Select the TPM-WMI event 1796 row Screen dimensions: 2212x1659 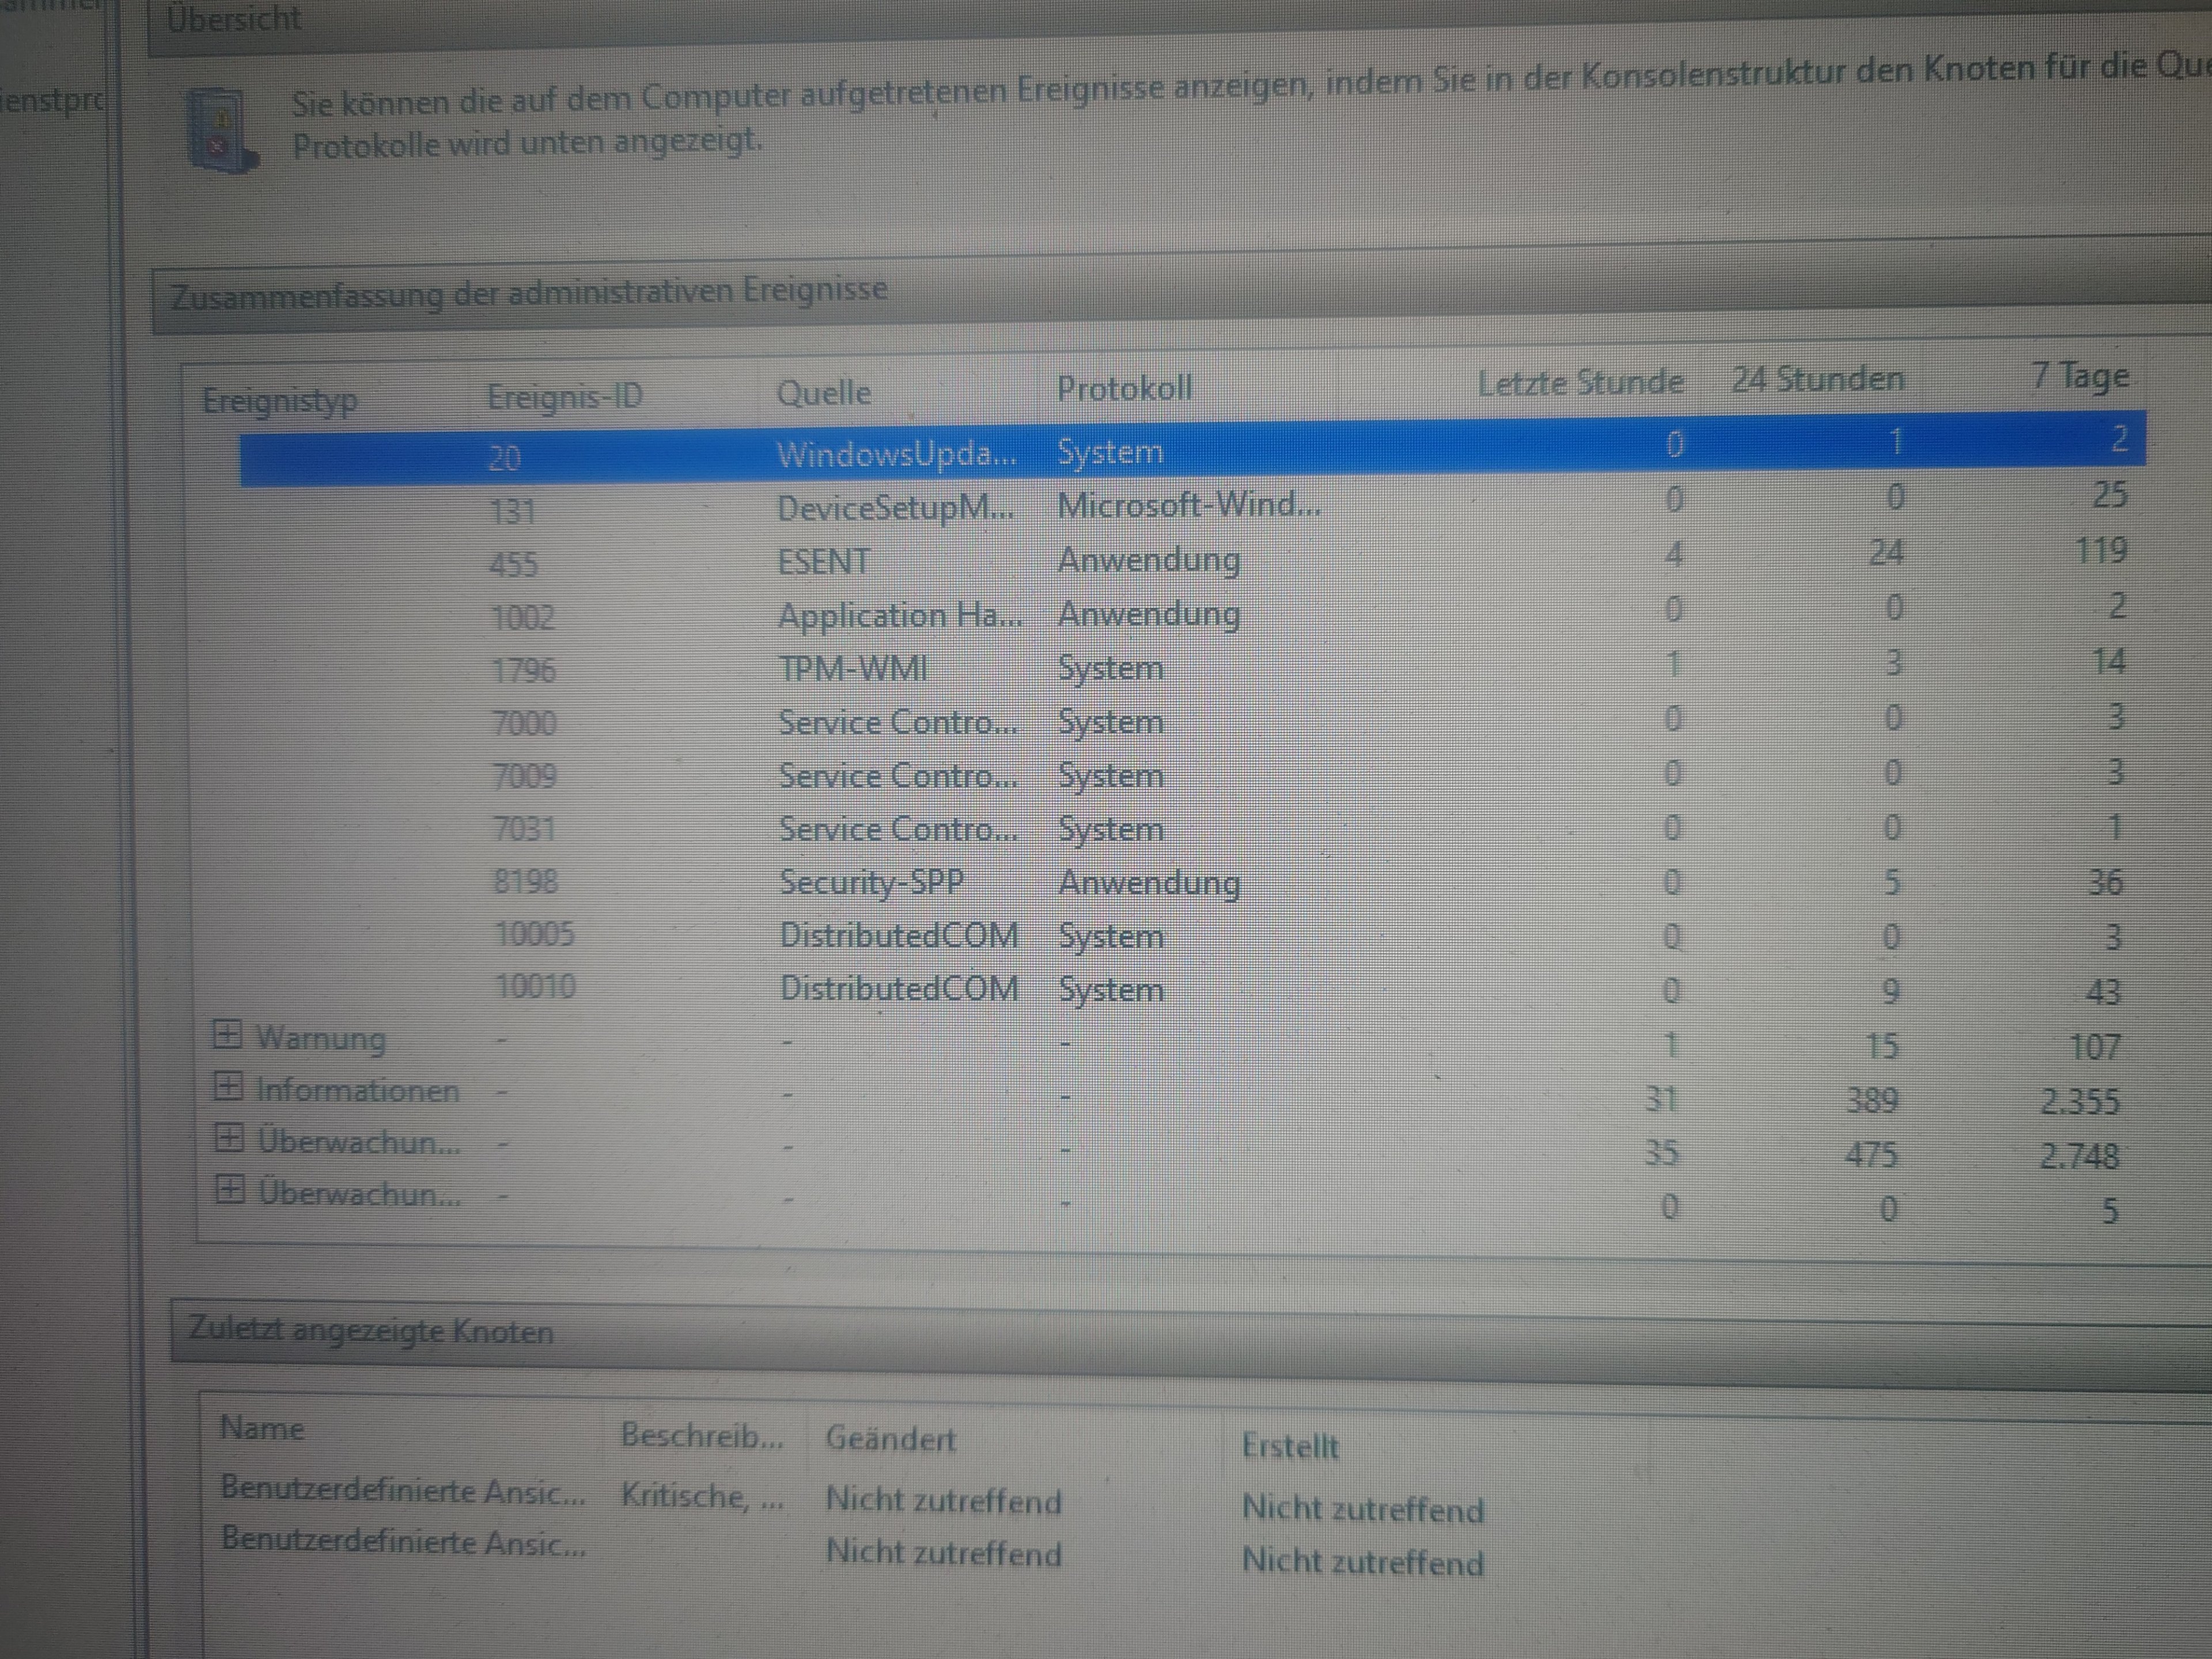(853, 668)
